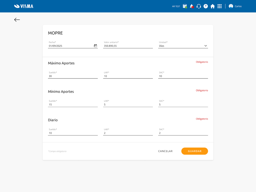Click the back arrow icon
The width and height of the screenshot is (256, 192).
17,20
